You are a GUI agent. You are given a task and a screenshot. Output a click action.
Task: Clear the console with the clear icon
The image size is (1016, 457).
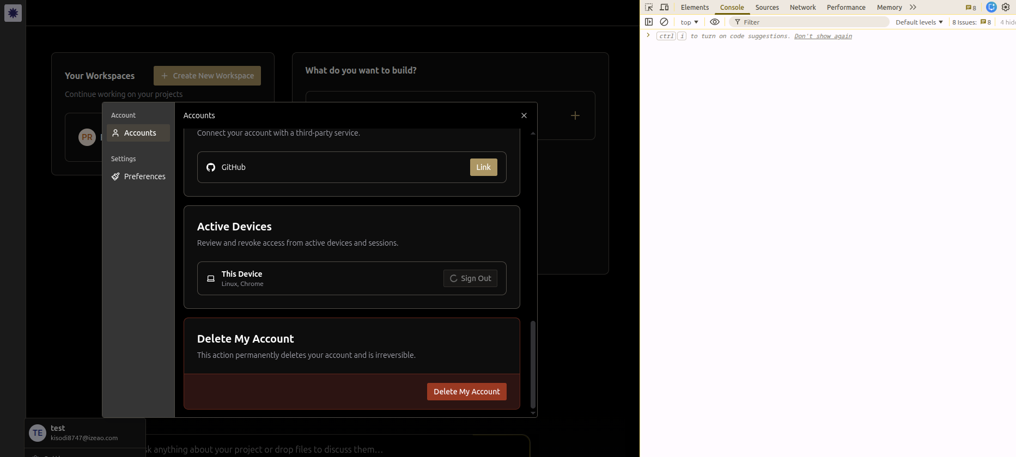tap(664, 22)
